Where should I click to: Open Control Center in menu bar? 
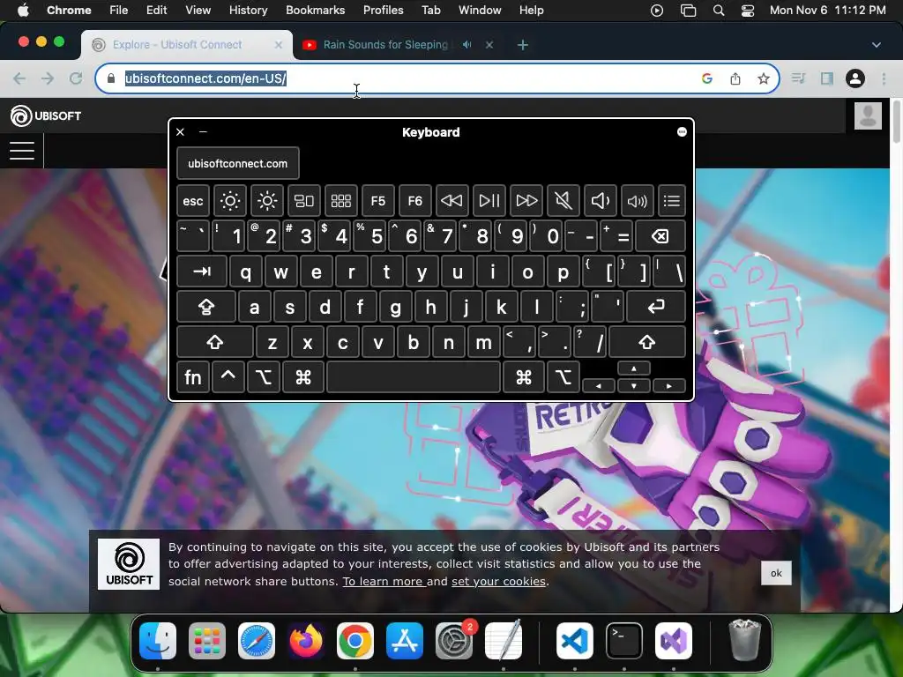[748, 11]
